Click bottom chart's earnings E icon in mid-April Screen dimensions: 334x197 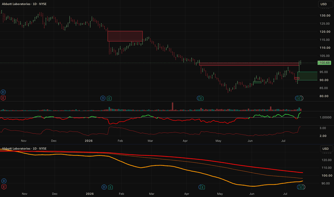(x=202, y=187)
